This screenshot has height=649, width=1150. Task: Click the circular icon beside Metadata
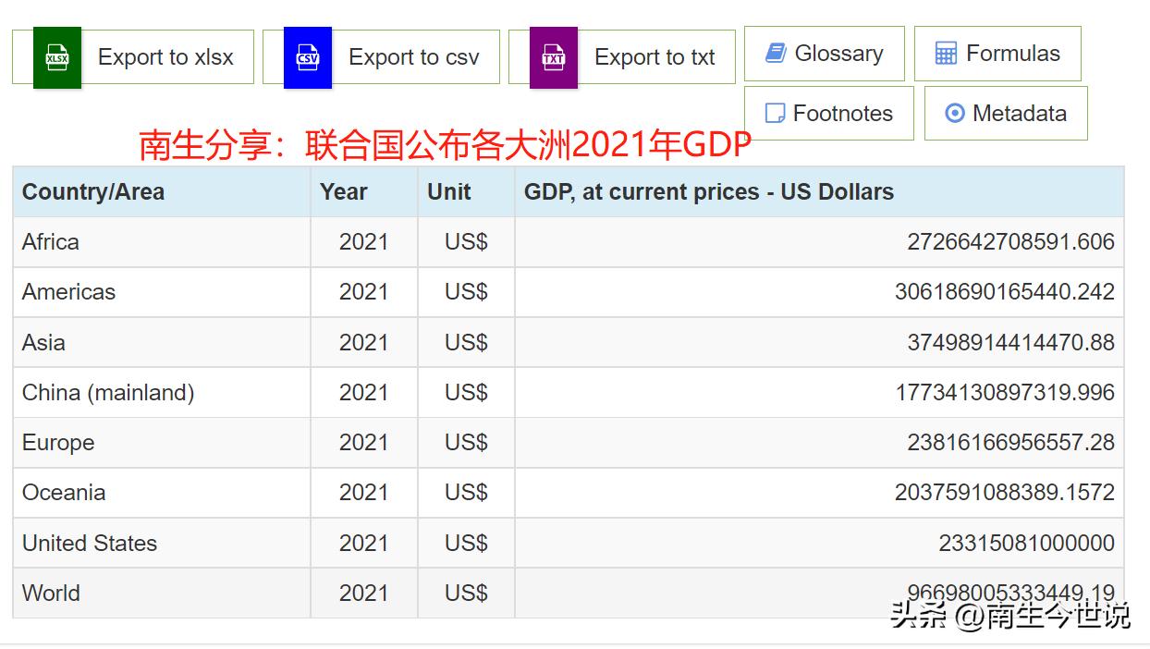coord(953,112)
